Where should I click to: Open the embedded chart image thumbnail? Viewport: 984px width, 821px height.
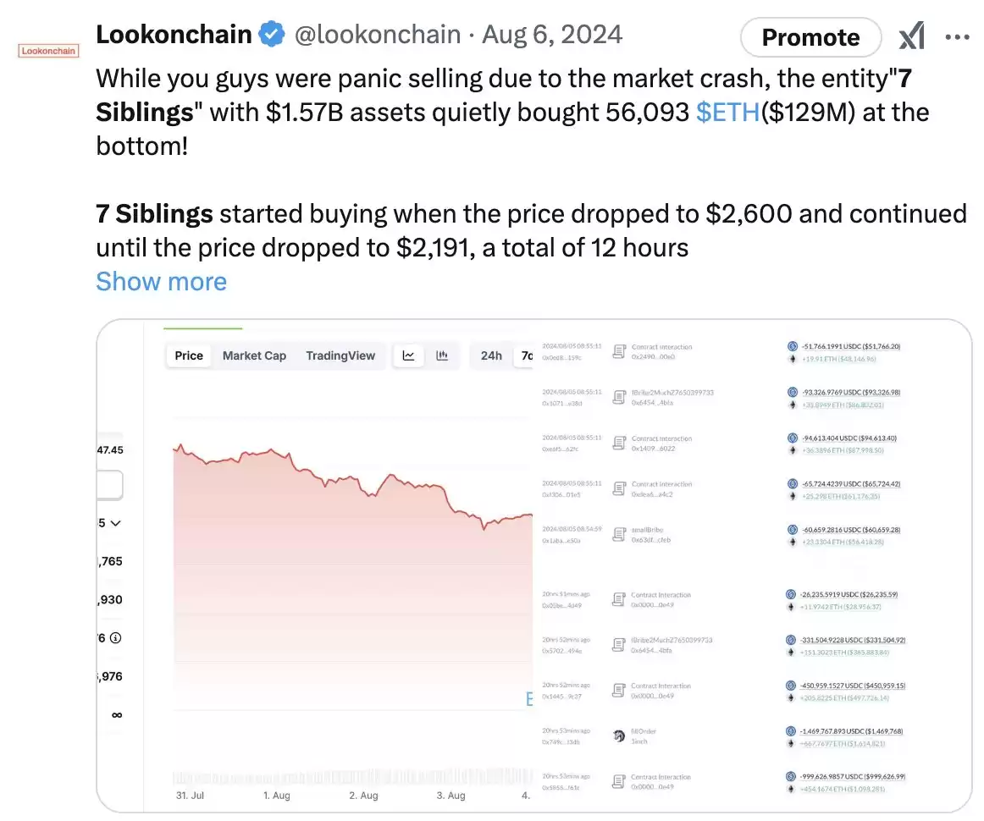tap(534, 565)
